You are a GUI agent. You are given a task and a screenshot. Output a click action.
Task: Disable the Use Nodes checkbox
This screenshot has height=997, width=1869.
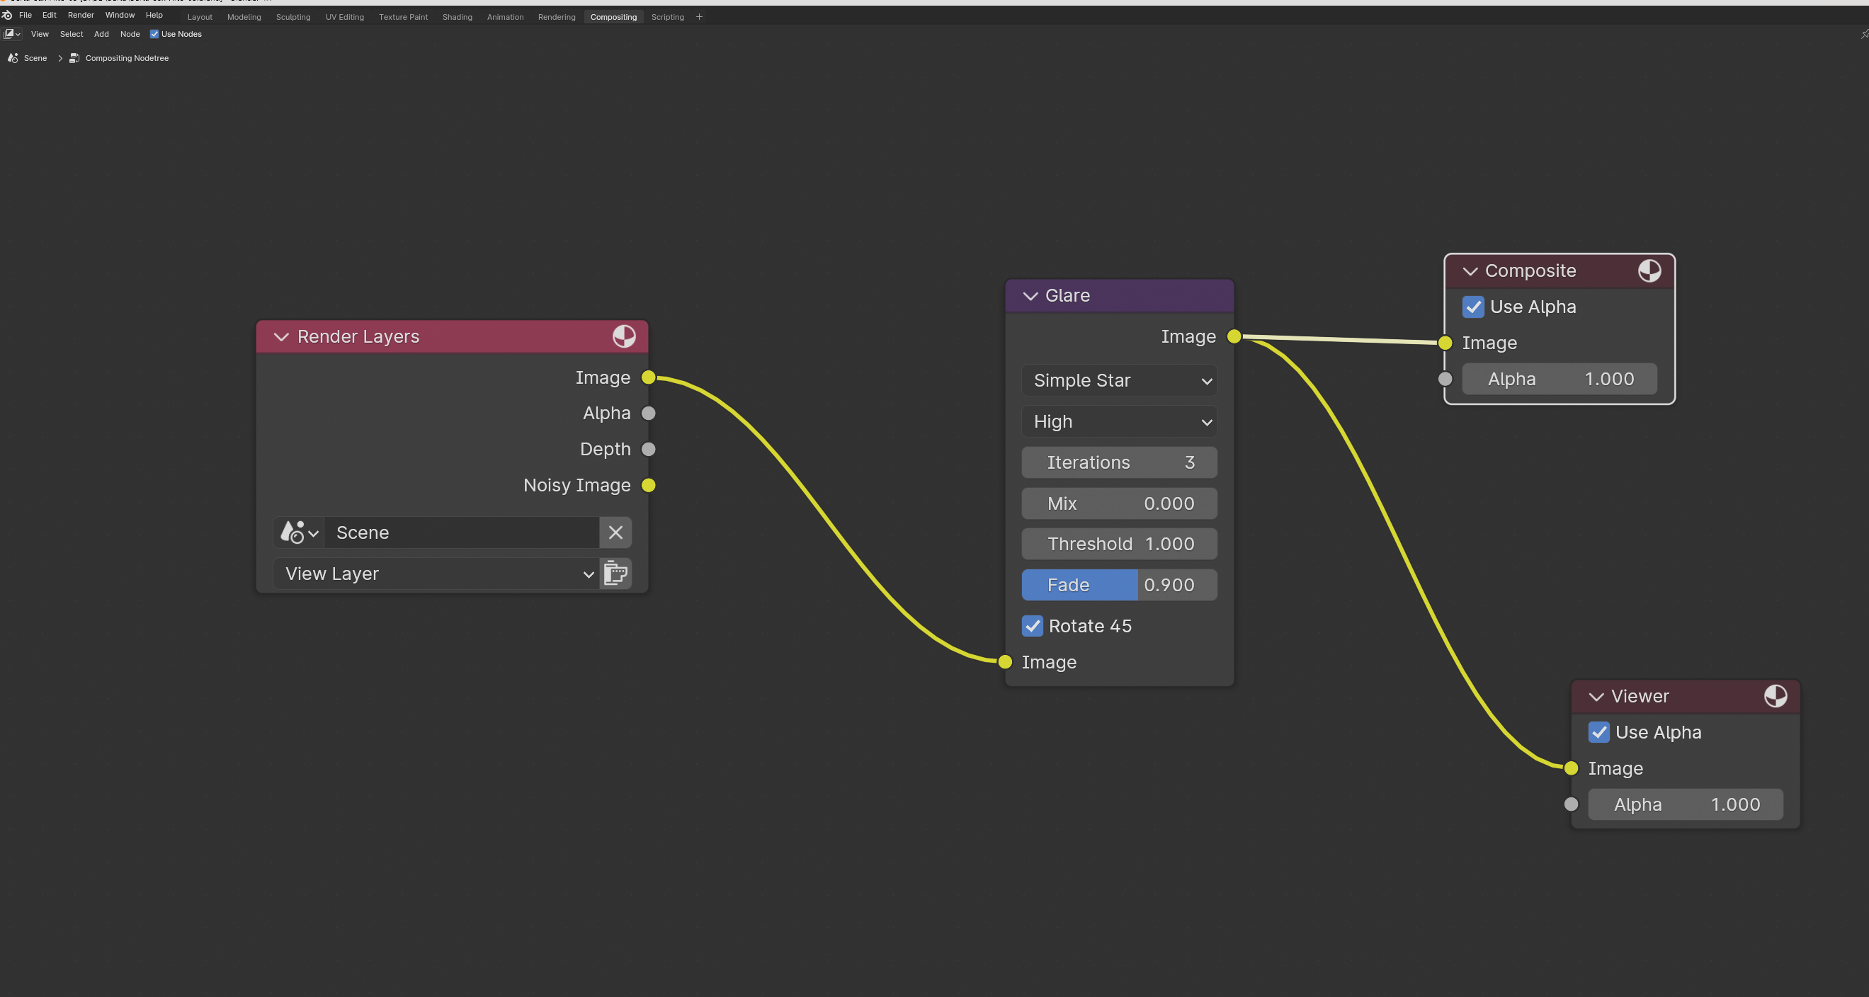coord(154,34)
